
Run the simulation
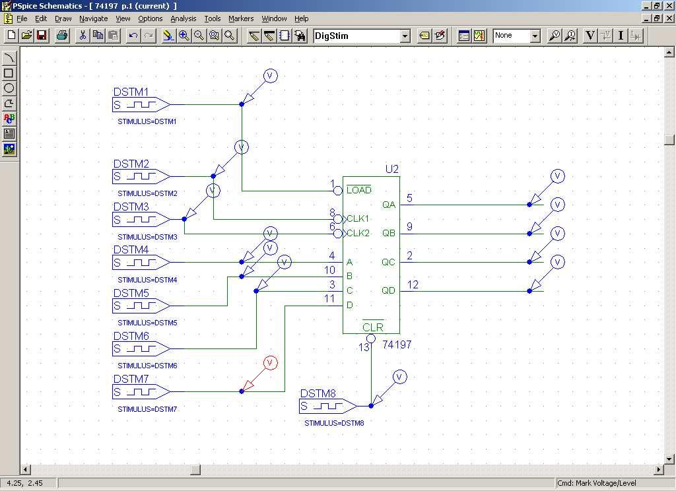coord(479,36)
